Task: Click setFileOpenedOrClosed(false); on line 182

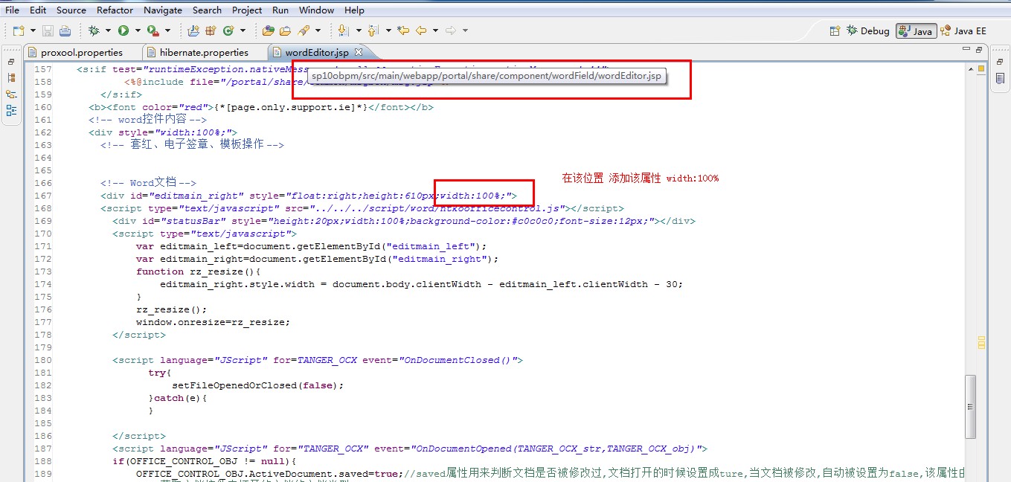Action: pyautogui.click(x=257, y=385)
